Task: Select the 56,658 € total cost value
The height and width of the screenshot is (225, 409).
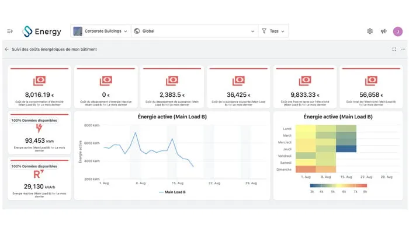Action: coord(371,95)
